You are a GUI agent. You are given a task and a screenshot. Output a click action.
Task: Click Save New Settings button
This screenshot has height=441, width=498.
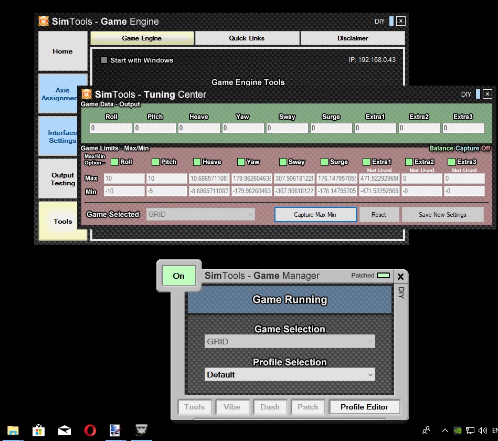point(442,214)
